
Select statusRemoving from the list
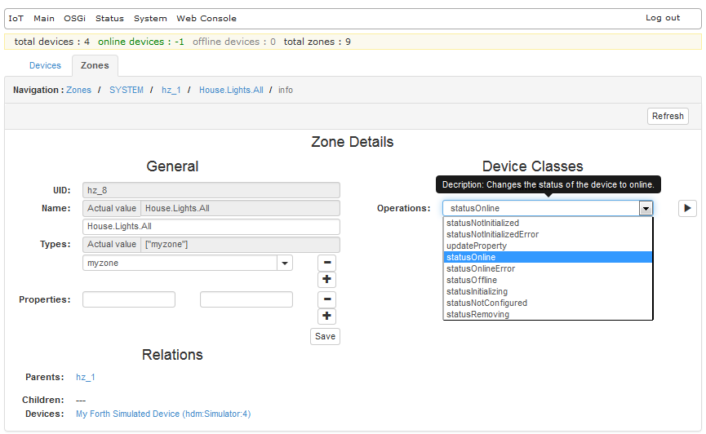[x=477, y=314]
